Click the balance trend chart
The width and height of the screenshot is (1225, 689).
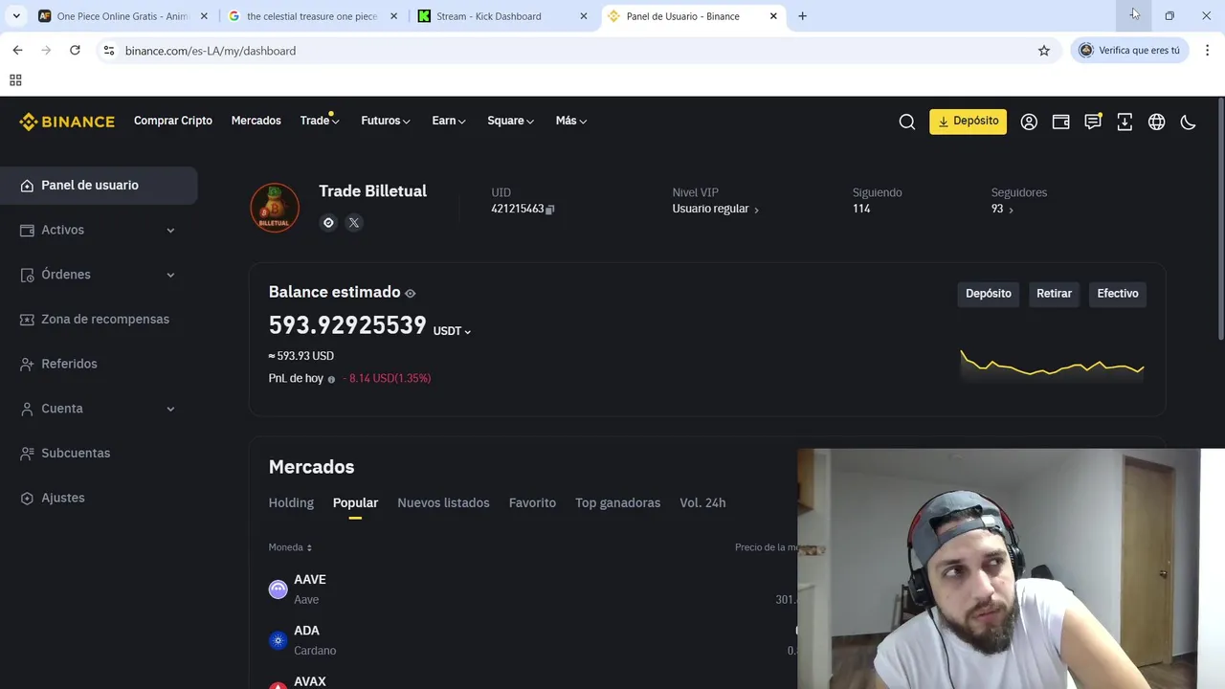pyautogui.click(x=1052, y=366)
